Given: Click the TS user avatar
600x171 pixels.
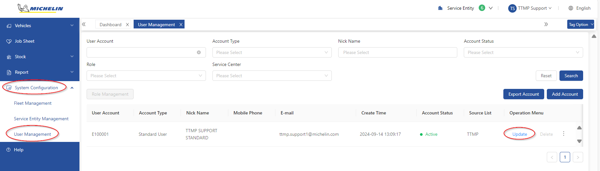Looking at the screenshot, I should click(x=512, y=8).
